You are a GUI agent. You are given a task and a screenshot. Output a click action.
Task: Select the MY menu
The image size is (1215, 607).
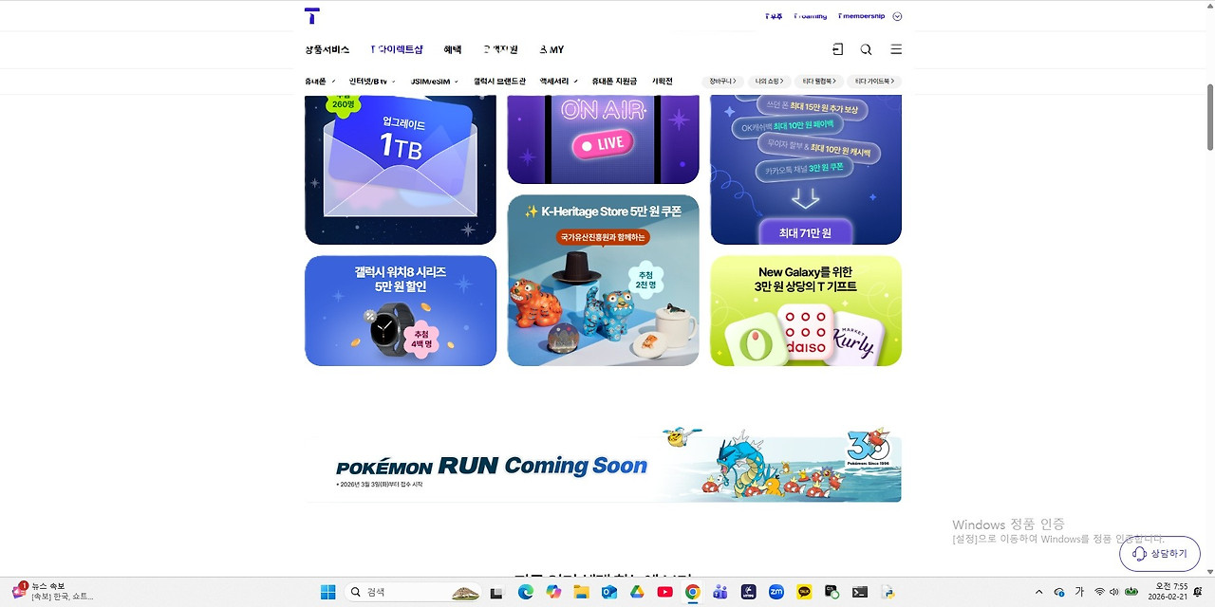(551, 49)
